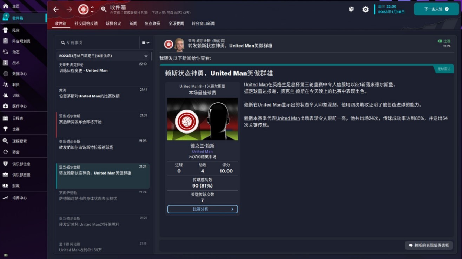The height and width of the screenshot is (259, 462).
Task: Click the magnifier search icon next to 收件箱
Action: pos(103,9)
